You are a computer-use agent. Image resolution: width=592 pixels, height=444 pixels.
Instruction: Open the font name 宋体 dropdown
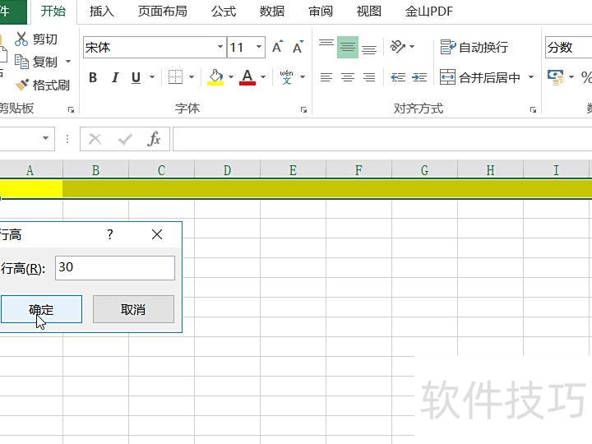pyautogui.click(x=220, y=47)
